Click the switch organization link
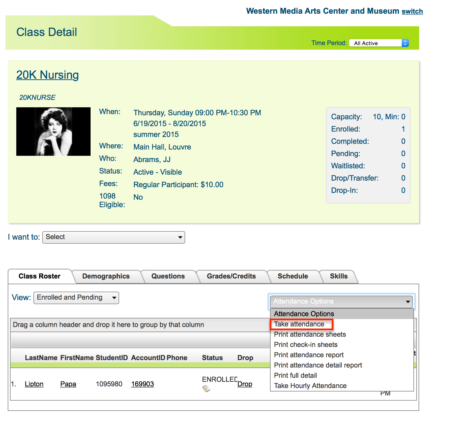452x428 pixels. [412, 11]
